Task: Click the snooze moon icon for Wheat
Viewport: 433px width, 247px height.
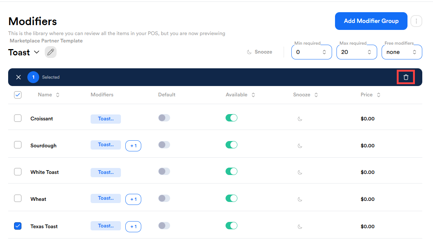Action: [x=300, y=199]
